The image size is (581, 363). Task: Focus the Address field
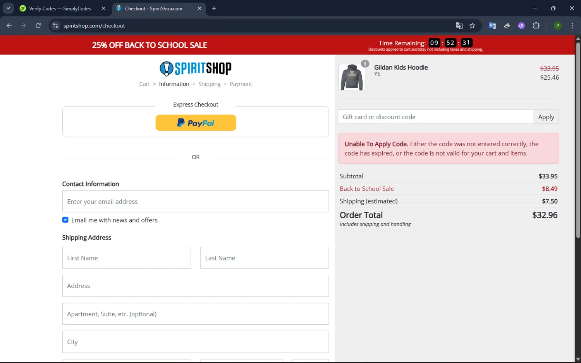click(x=196, y=286)
